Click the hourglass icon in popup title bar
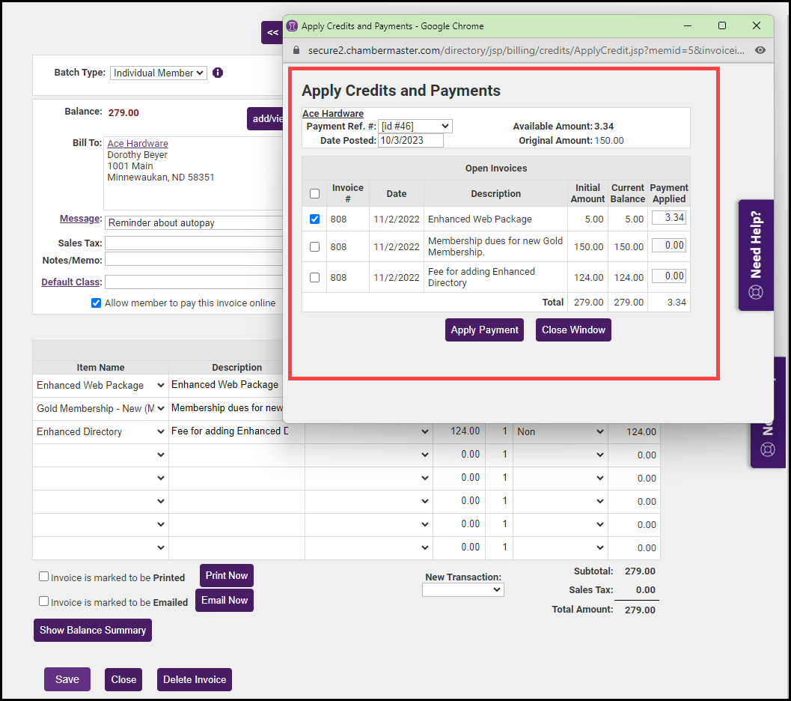The width and height of the screenshot is (791, 701). coord(292,26)
